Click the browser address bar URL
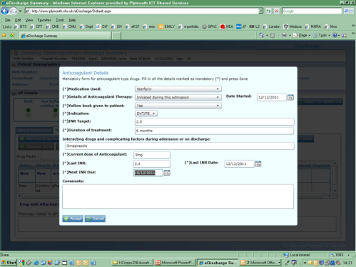This screenshot has width=356, height=267. [x=143, y=11]
